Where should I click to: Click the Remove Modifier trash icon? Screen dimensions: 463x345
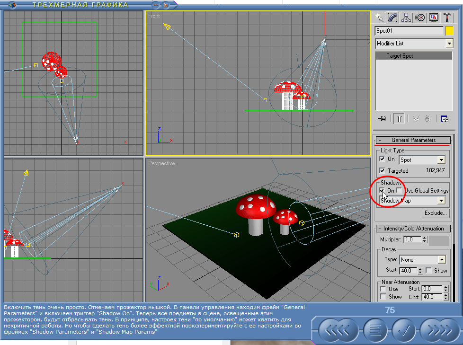point(427,119)
